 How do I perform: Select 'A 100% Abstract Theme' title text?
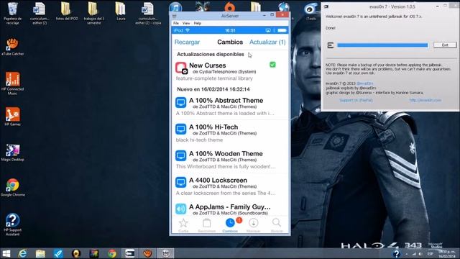226,101
